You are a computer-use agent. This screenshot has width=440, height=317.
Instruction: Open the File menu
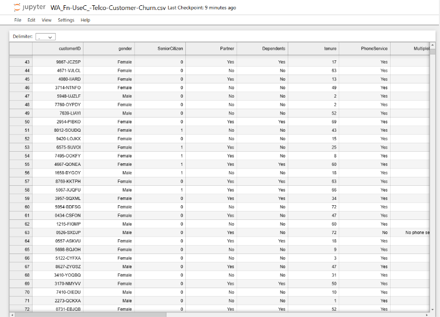click(x=17, y=20)
